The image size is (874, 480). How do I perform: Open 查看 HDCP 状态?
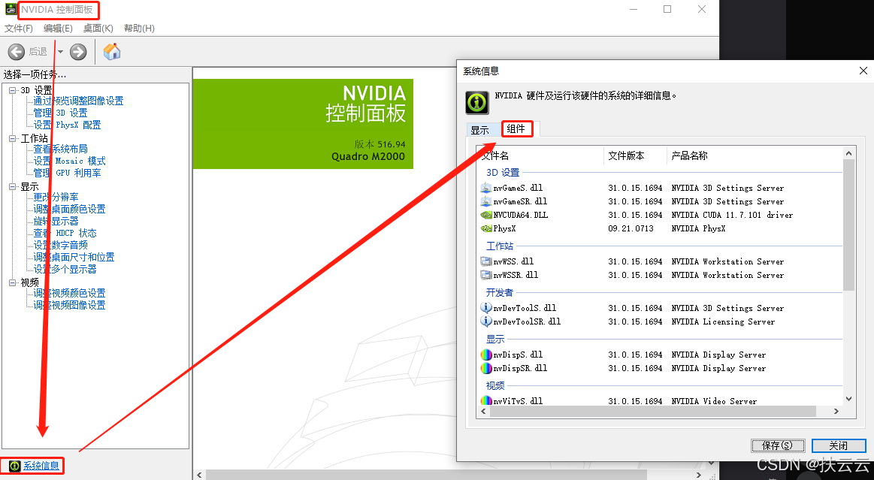[65, 233]
